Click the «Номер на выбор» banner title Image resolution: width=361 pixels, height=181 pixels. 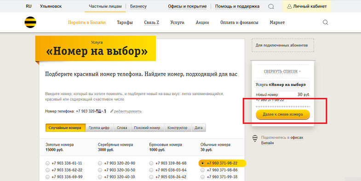(x=97, y=51)
